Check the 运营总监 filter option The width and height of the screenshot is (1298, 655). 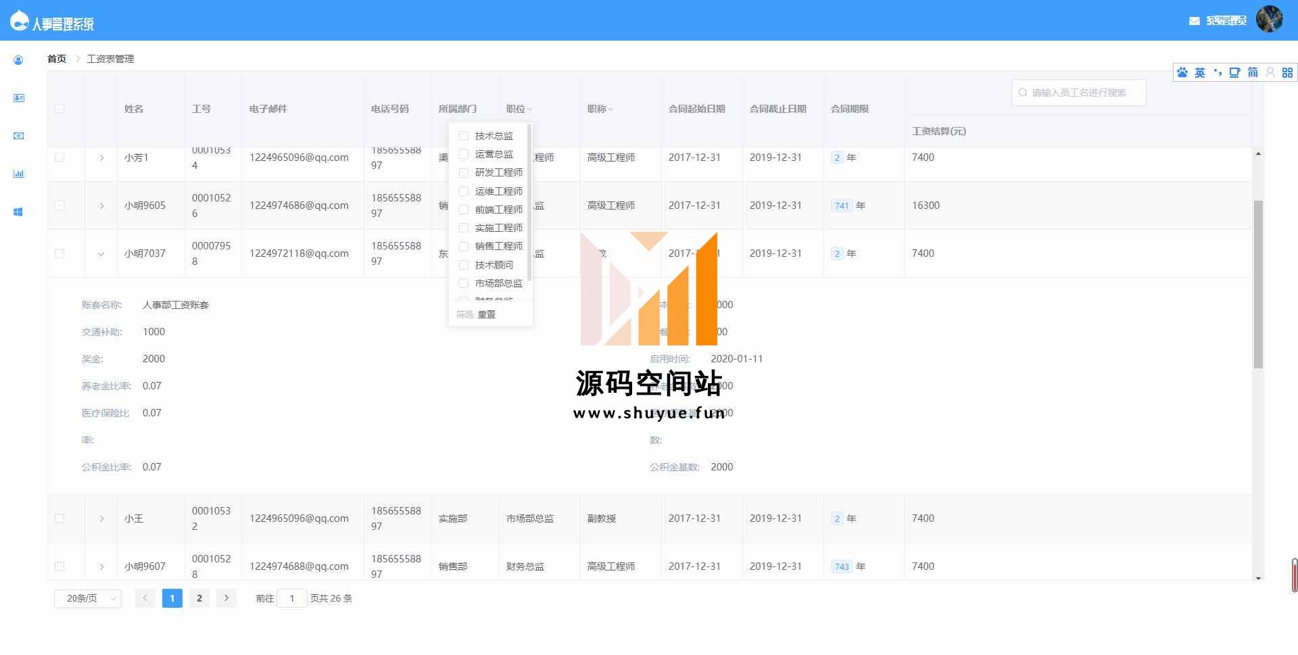point(464,154)
